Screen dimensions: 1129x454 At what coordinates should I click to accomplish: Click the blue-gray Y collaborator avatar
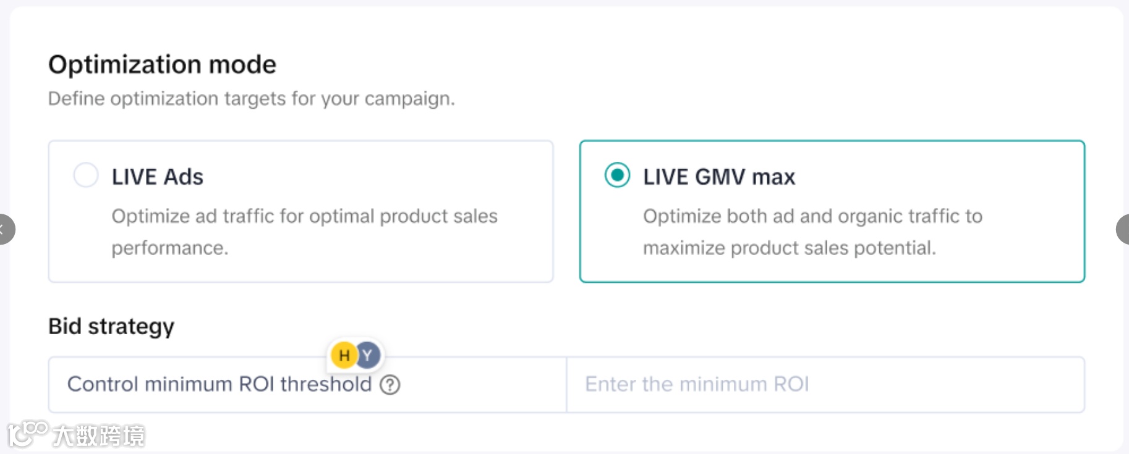369,355
